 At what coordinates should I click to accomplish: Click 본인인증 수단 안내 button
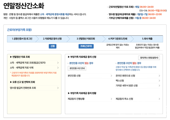coord(77,68)
